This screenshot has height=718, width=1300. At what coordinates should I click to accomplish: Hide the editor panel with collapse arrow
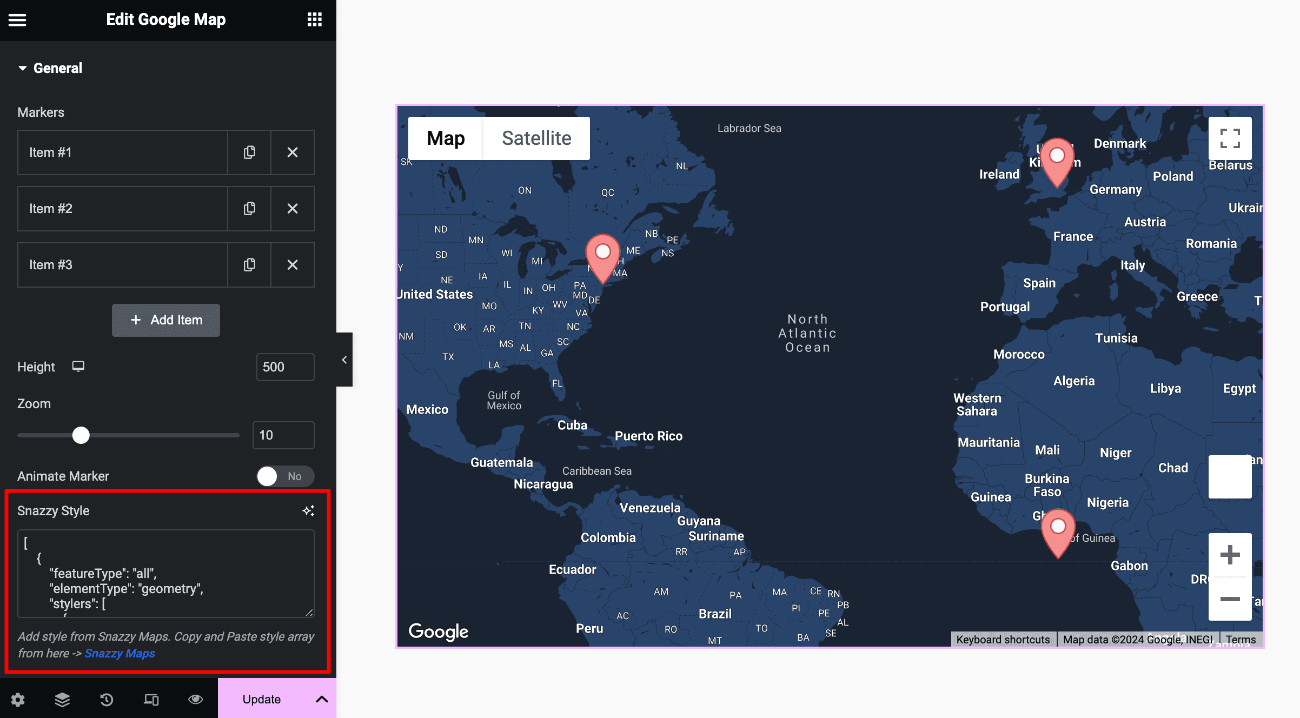[x=344, y=360]
